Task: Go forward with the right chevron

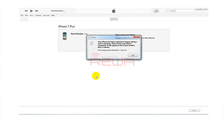Action: click(26, 19)
